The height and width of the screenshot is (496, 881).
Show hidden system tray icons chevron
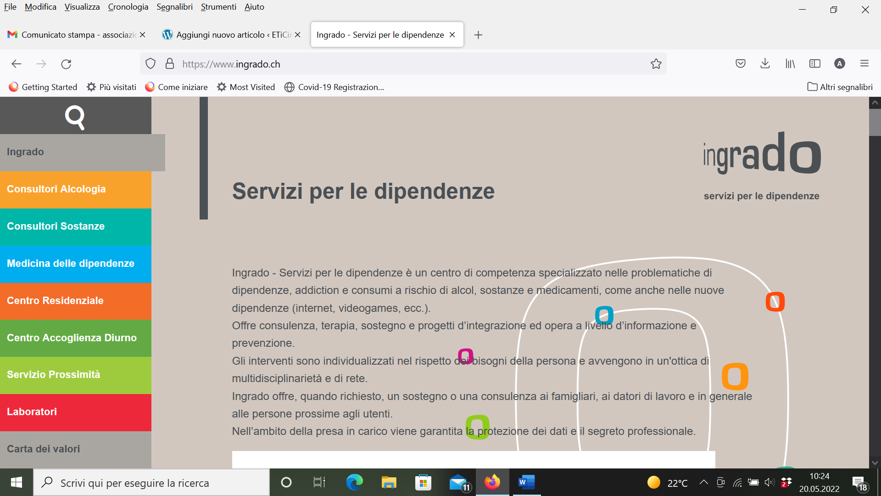703,482
